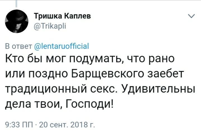
Task: Open the tweet options chevron menu
Action: click(x=191, y=16)
